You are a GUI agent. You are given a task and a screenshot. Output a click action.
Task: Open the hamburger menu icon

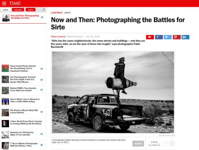(x=4, y=3)
